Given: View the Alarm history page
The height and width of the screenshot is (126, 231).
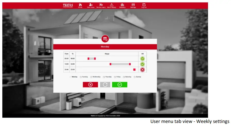Looking at the screenshot, I should point(112,6).
